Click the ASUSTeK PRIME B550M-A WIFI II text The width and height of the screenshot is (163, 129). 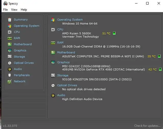(x=103, y=56)
